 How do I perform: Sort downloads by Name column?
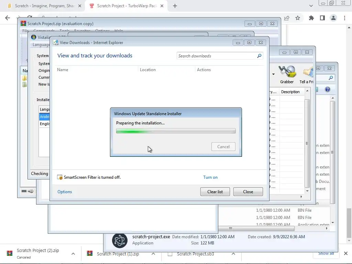(63, 70)
